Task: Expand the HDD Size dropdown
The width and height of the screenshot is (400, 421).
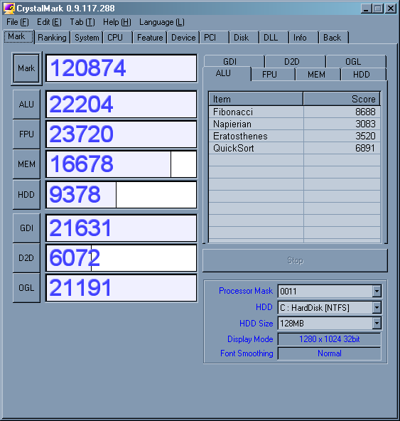Action: (x=377, y=324)
